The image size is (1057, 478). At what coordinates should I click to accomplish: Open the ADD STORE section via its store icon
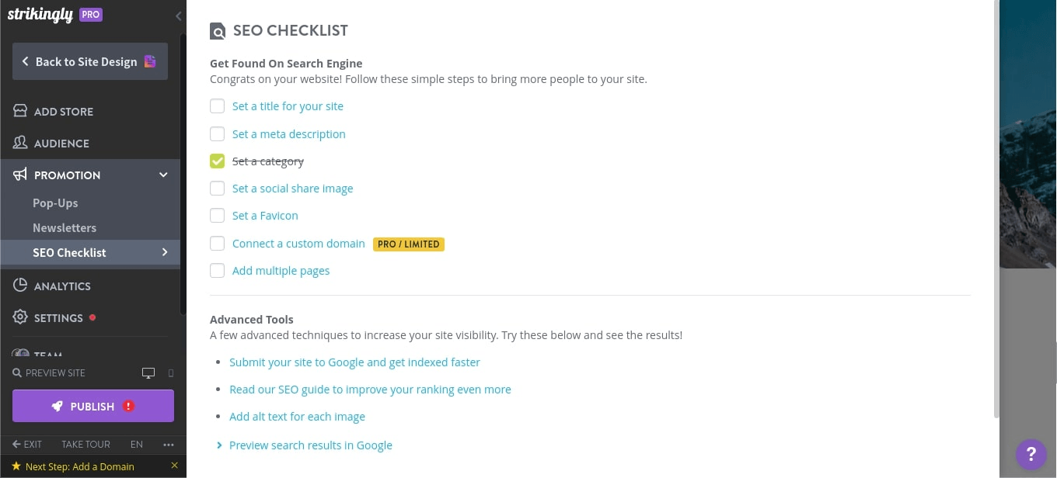[20, 111]
